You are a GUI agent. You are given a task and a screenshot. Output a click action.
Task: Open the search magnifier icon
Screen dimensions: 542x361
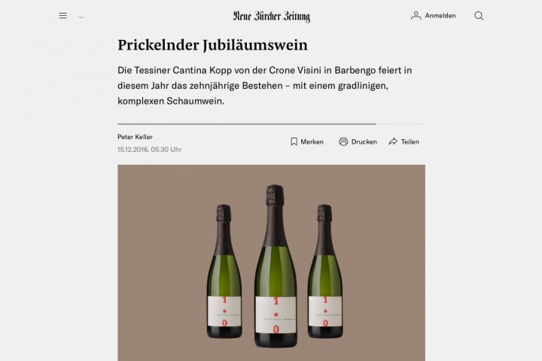pyautogui.click(x=479, y=16)
